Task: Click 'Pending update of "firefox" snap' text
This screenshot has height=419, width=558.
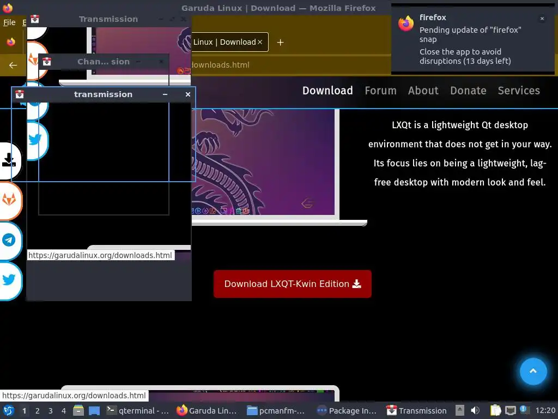Action: coord(470,34)
